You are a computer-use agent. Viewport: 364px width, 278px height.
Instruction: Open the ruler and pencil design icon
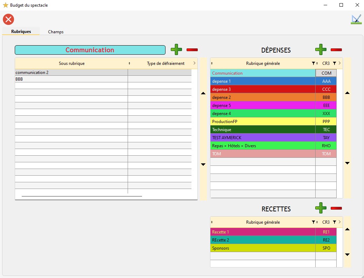[356, 19]
